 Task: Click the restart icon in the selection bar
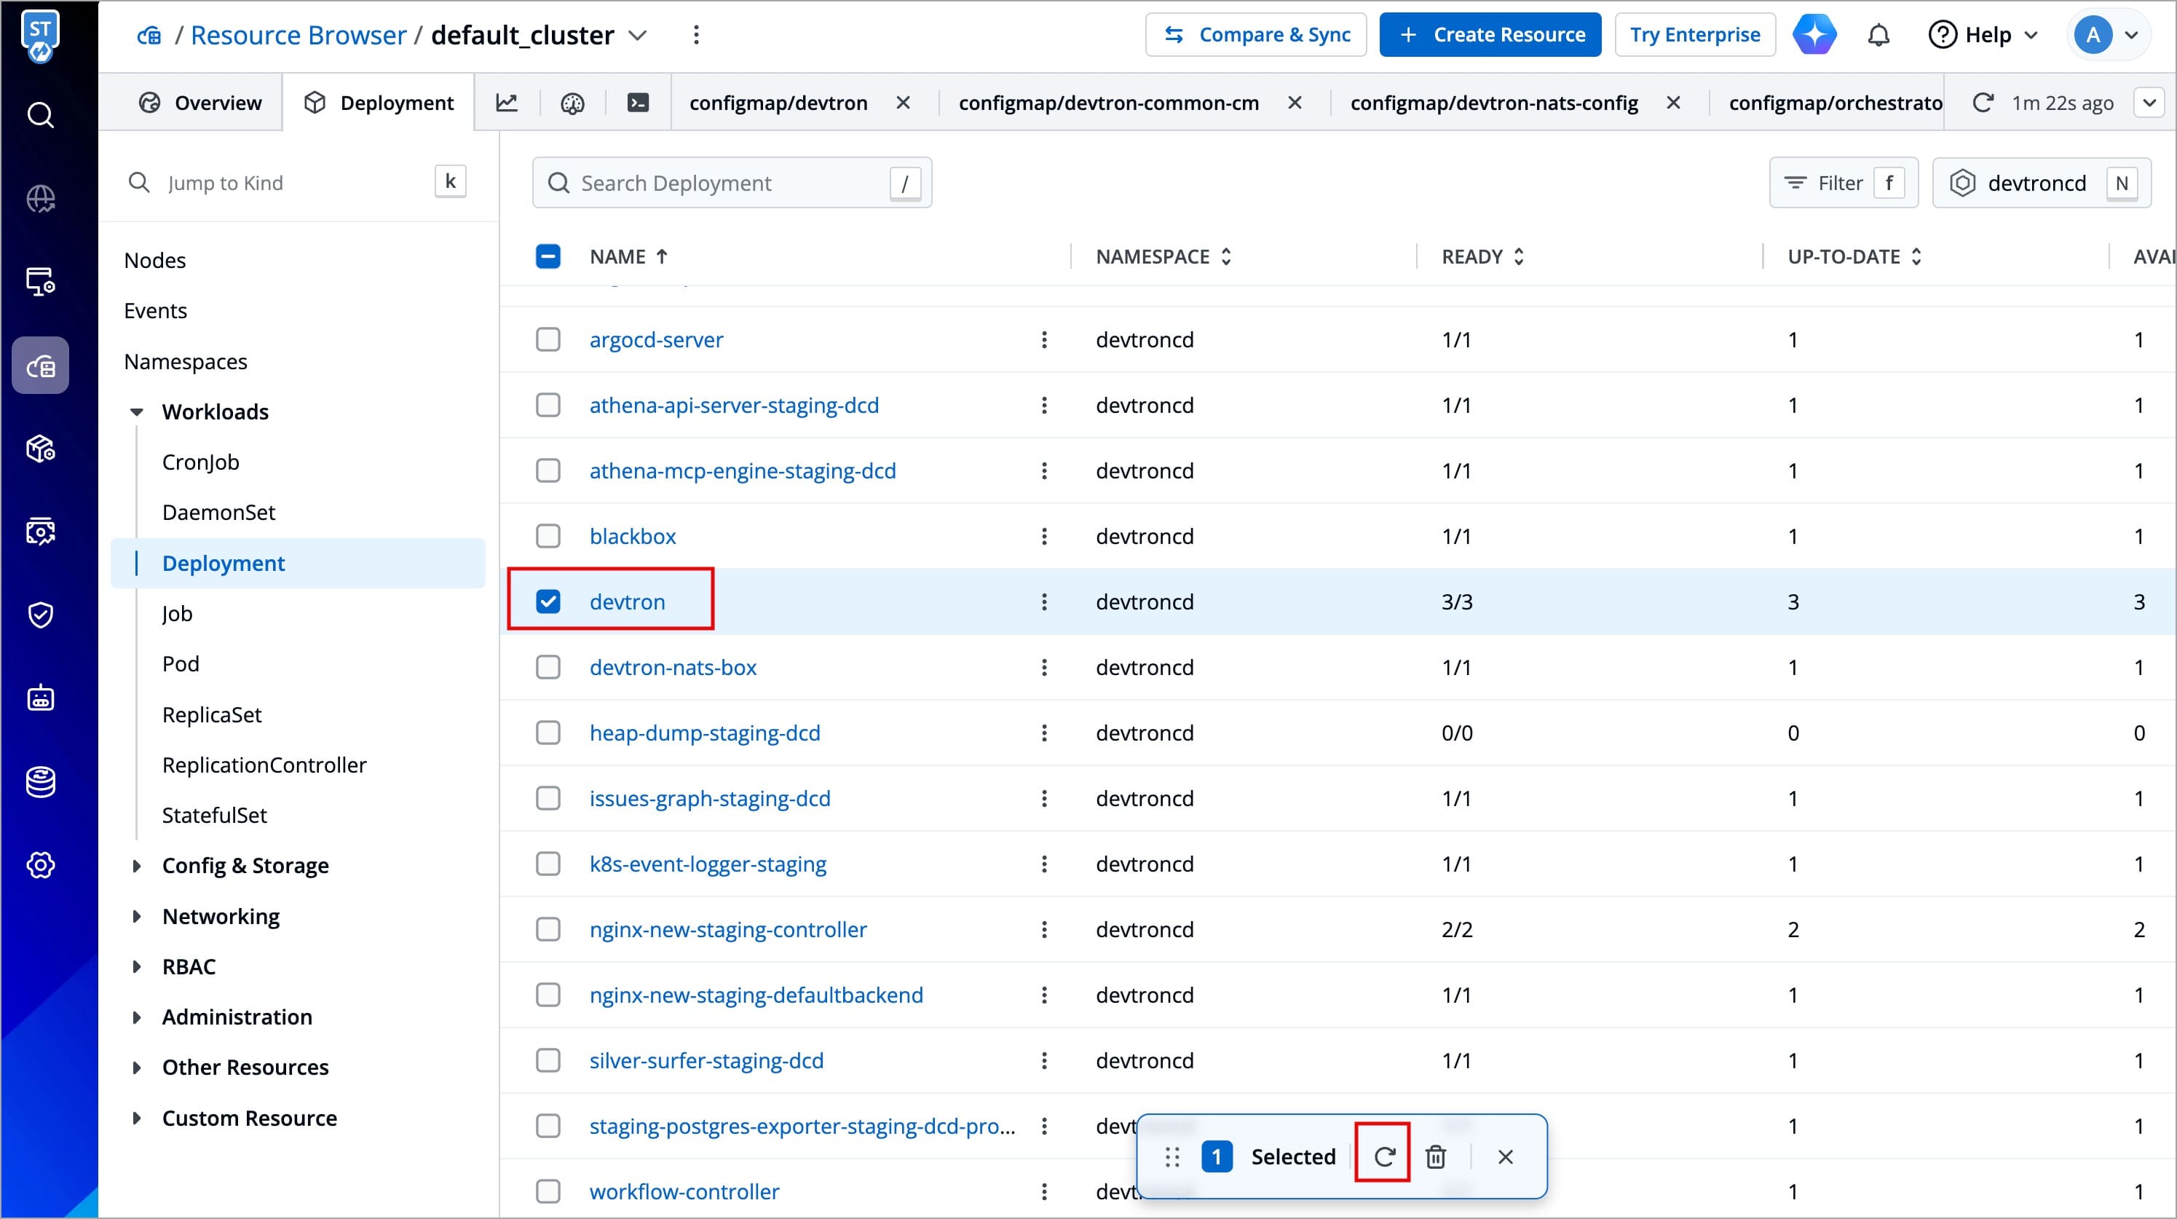(1383, 1156)
